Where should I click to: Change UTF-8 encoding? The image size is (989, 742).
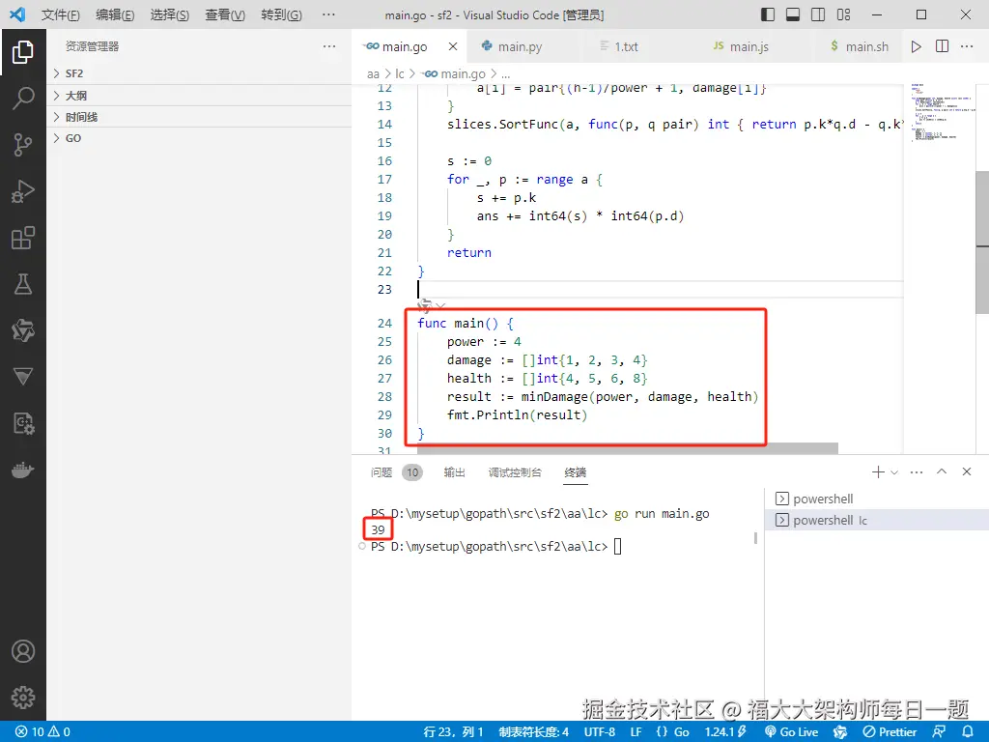coord(599,732)
